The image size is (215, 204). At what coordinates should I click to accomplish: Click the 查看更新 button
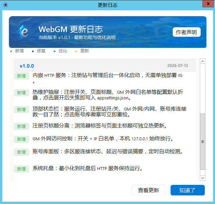[148, 190]
